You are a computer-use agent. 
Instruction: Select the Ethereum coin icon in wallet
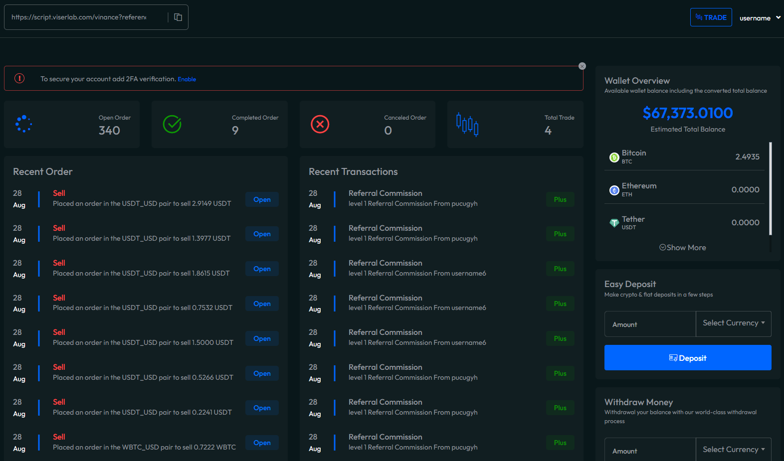point(614,190)
